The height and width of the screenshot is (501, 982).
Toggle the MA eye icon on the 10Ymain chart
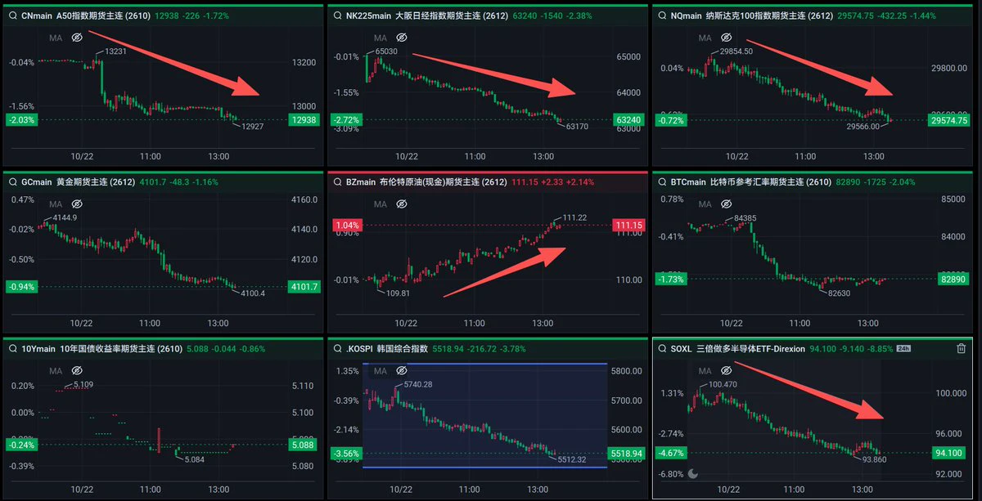(77, 371)
